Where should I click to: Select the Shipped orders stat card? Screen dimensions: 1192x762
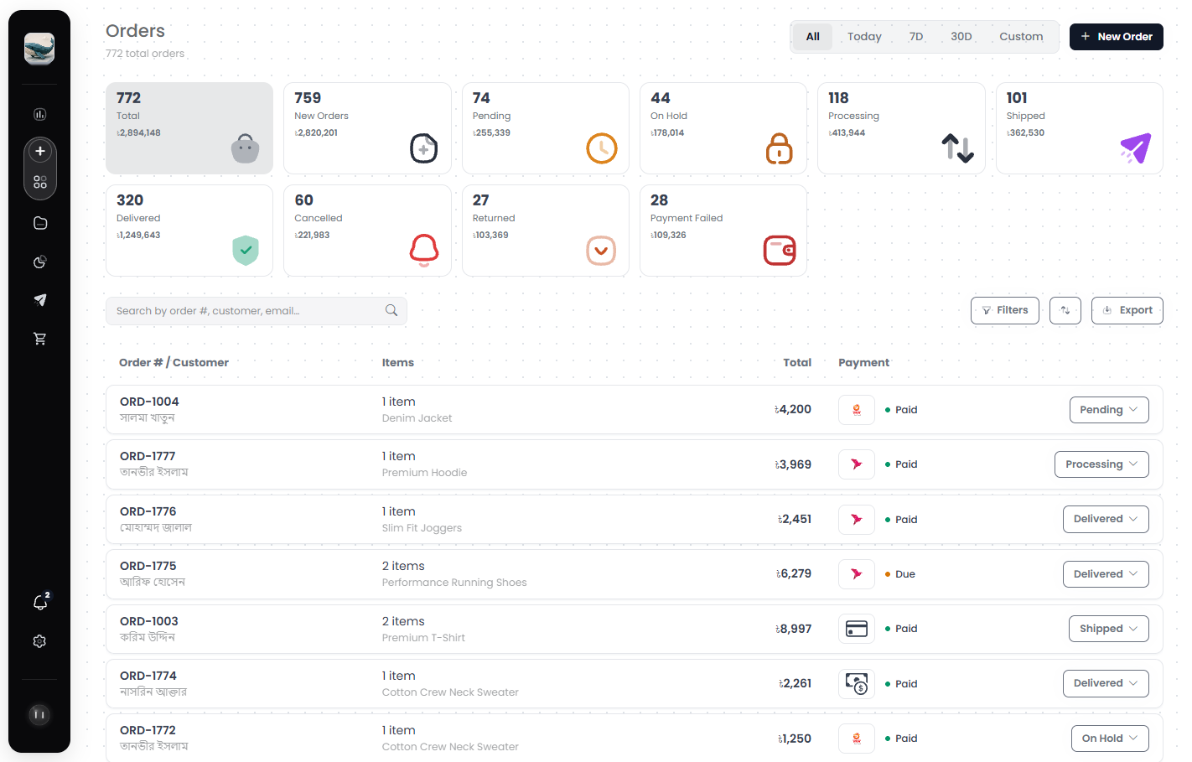pos(1080,128)
